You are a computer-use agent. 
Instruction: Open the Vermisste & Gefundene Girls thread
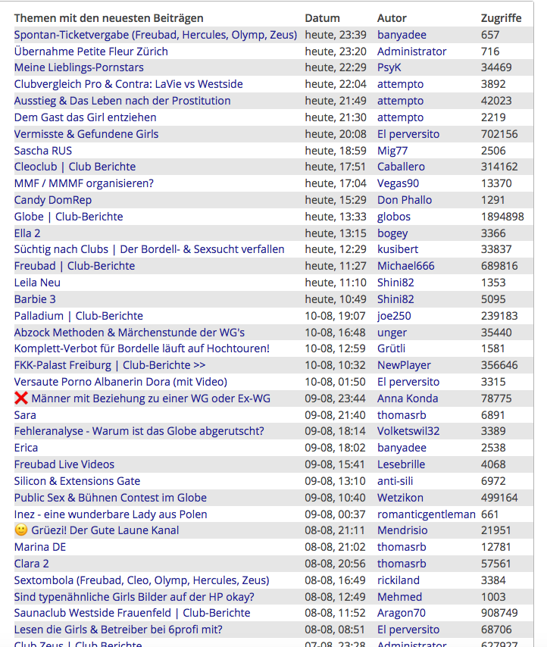pos(86,134)
